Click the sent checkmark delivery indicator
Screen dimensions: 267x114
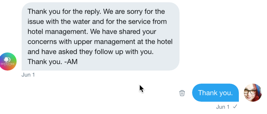[235, 106]
